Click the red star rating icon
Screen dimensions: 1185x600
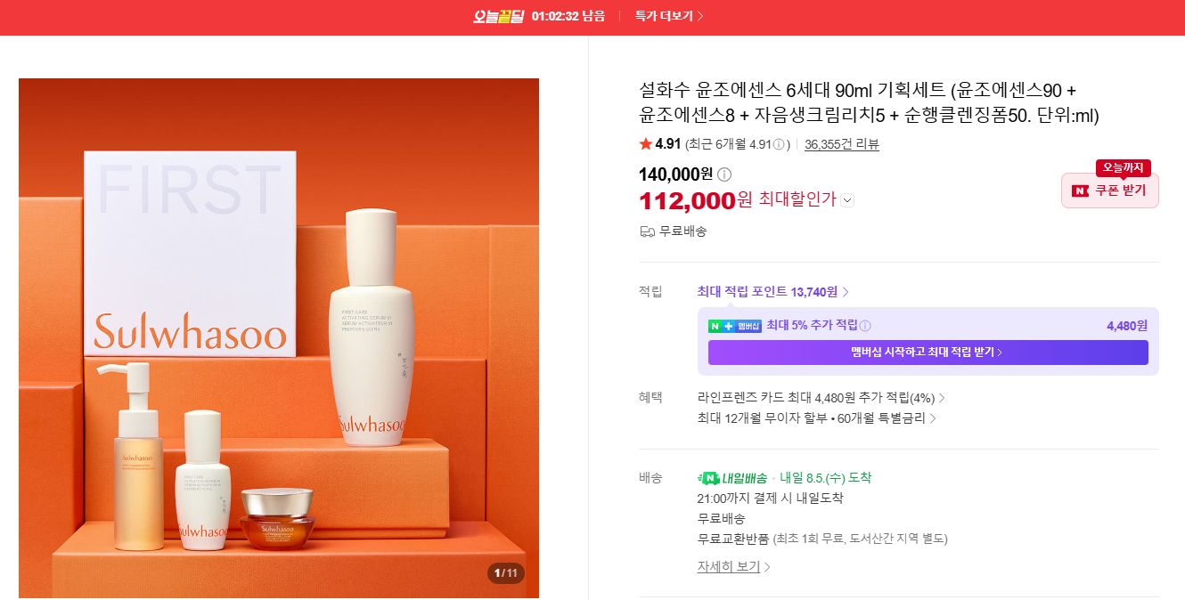(x=646, y=144)
